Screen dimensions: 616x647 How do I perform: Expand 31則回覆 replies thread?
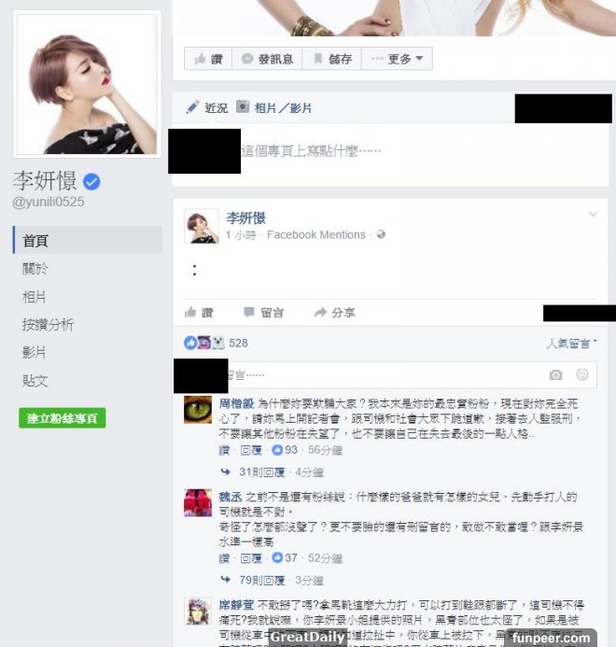[x=261, y=472]
